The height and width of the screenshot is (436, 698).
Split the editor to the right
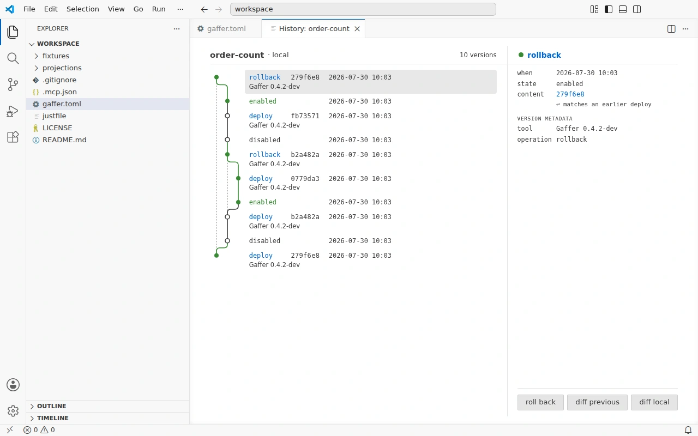[x=671, y=29]
